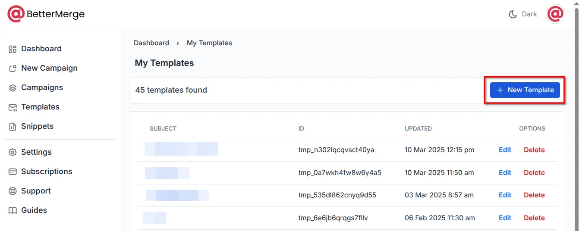
Task: Click the Guides book icon
Action: pyautogui.click(x=13, y=211)
